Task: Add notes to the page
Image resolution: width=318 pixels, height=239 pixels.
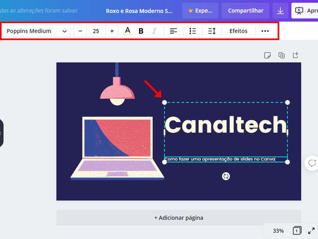Action: point(267,55)
